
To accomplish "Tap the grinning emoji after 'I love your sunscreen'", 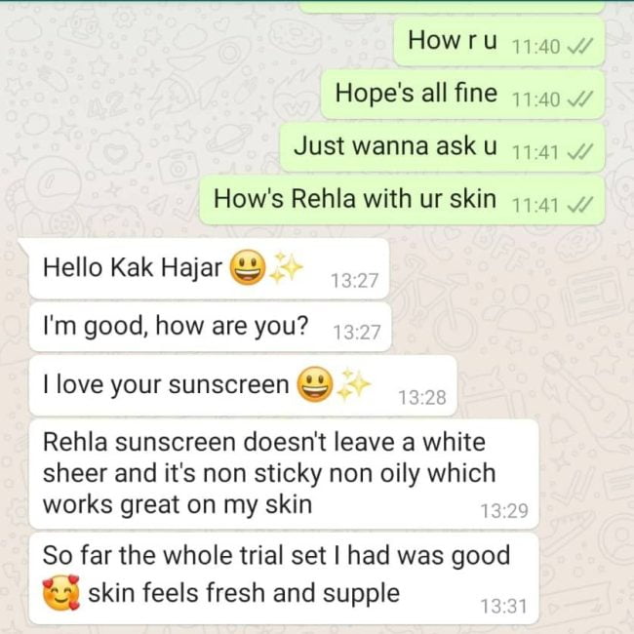I will tap(315, 384).
